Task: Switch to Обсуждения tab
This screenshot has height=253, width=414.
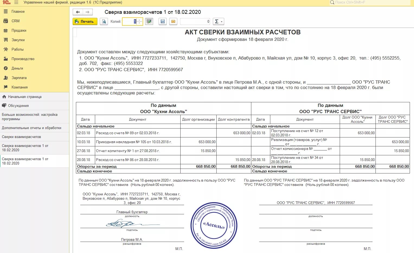Action: click(x=34, y=106)
